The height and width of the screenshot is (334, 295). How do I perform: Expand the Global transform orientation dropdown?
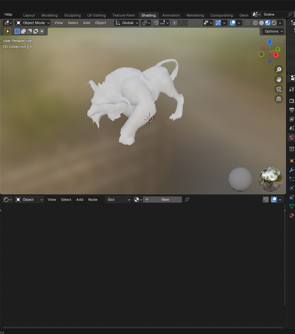click(x=127, y=23)
